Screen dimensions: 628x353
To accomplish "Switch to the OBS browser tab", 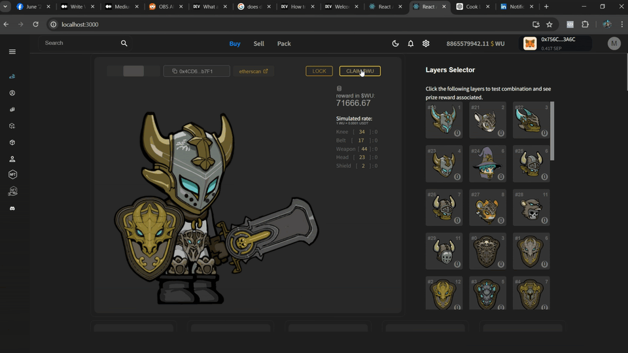I will point(166,7).
